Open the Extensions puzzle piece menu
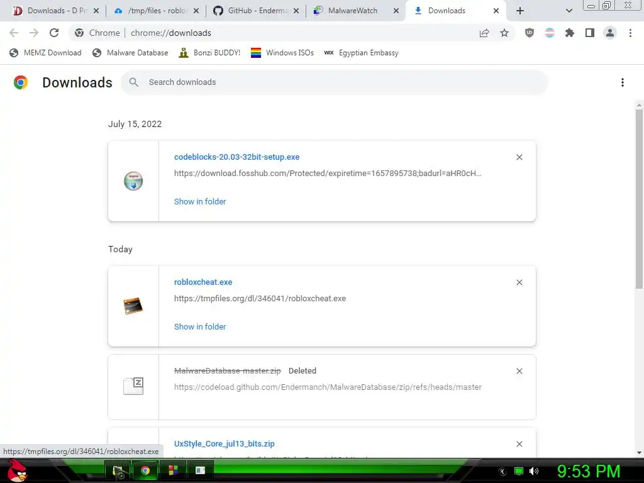Screen dimensions: 644x483 570,33
